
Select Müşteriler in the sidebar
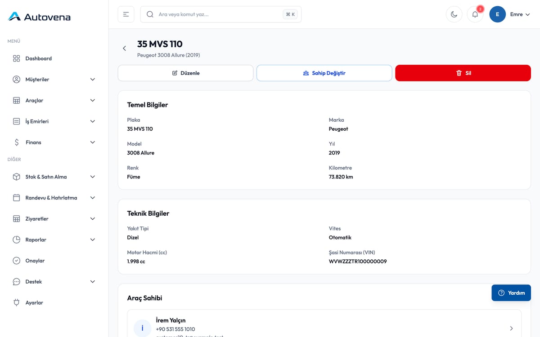54,80
